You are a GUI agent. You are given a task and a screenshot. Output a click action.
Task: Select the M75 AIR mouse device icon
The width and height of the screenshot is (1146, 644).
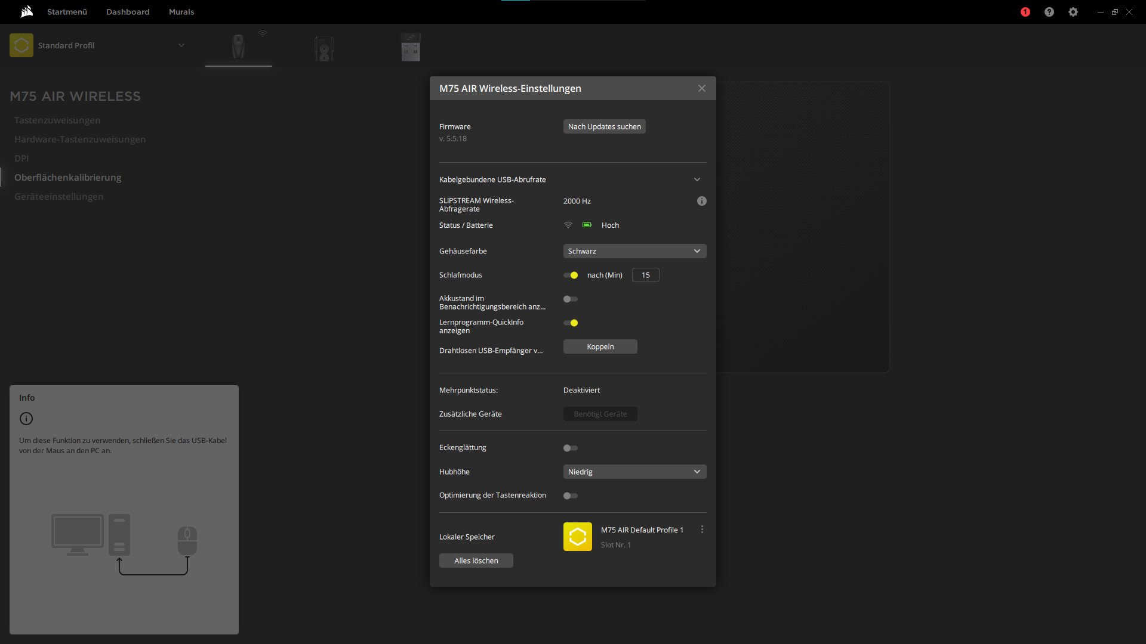(238, 47)
